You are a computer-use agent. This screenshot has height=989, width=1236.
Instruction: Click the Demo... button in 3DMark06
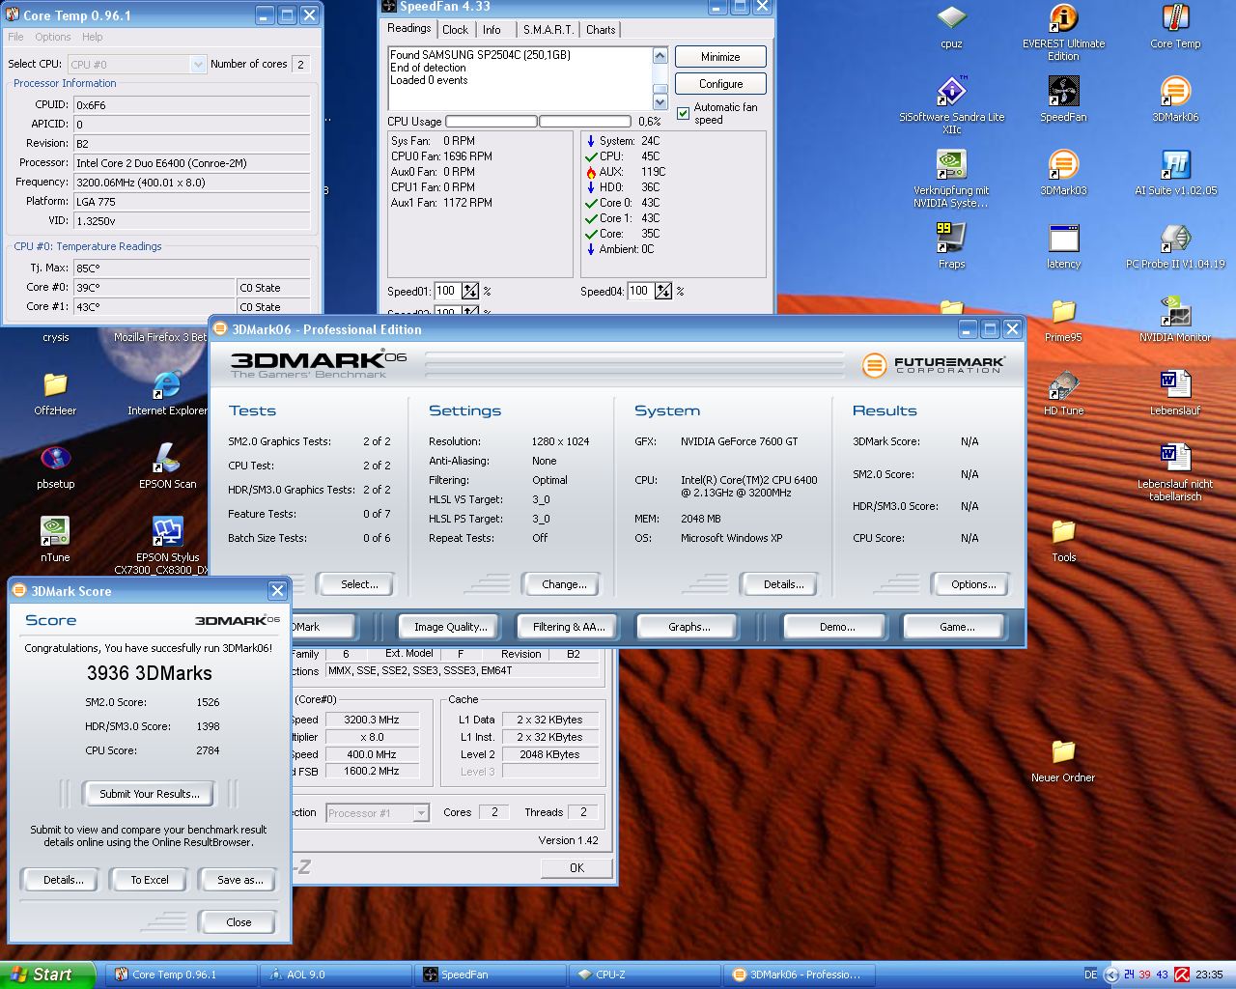pos(836,627)
